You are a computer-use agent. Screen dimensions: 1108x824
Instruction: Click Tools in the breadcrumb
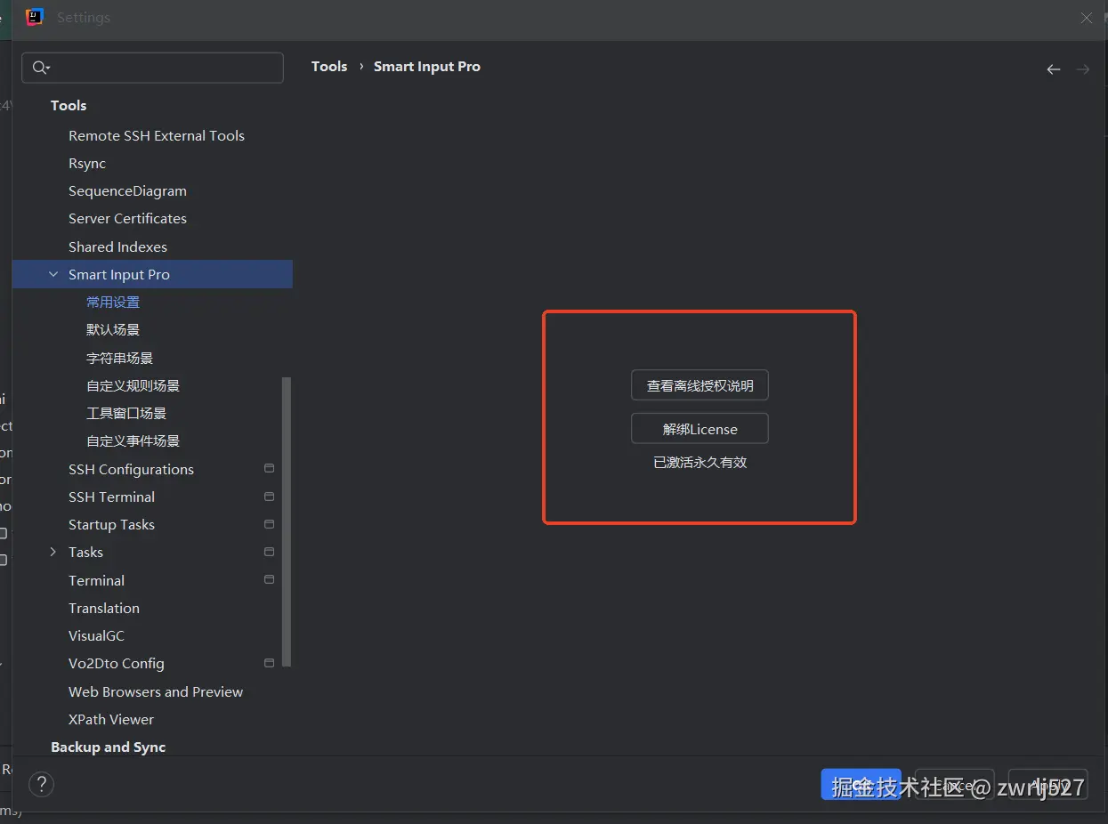(x=329, y=66)
